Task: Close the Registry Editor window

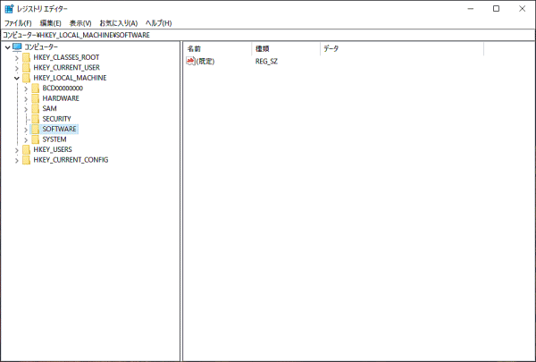Action: point(522,9)
